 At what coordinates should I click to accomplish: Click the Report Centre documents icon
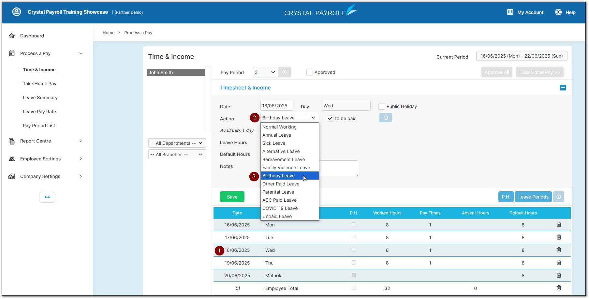[12, 141]
